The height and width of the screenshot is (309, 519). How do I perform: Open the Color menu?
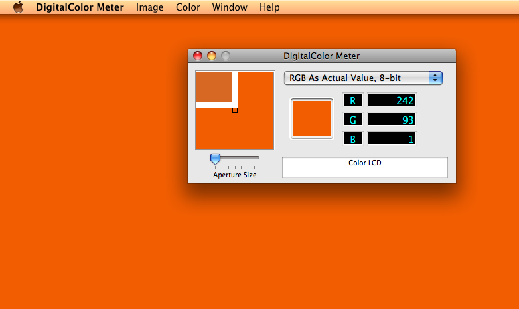coord(188,7)
